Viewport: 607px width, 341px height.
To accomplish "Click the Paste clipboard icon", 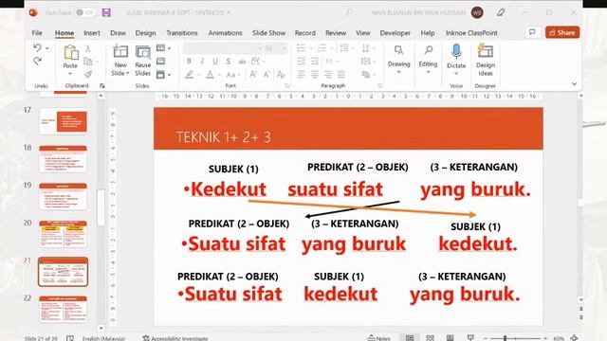I will 70,53.
